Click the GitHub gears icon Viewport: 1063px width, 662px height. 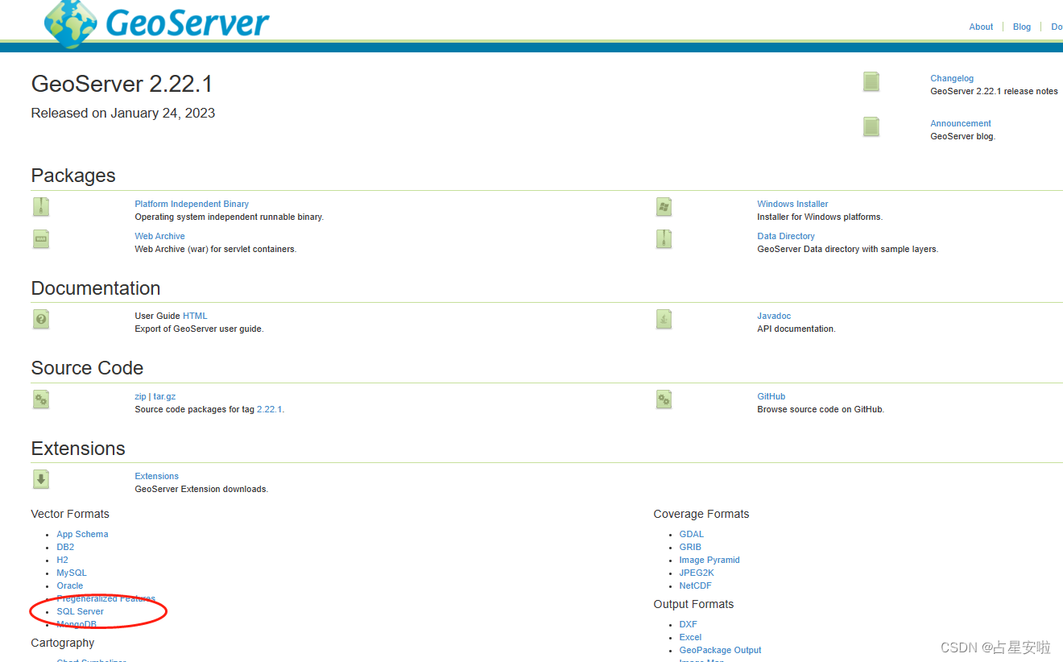coord(664,399)
